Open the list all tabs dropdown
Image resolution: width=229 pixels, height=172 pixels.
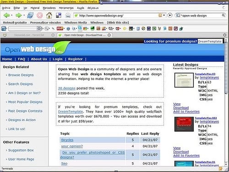tap(224, 35)
